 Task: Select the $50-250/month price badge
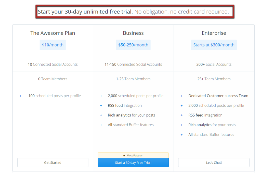133,45
